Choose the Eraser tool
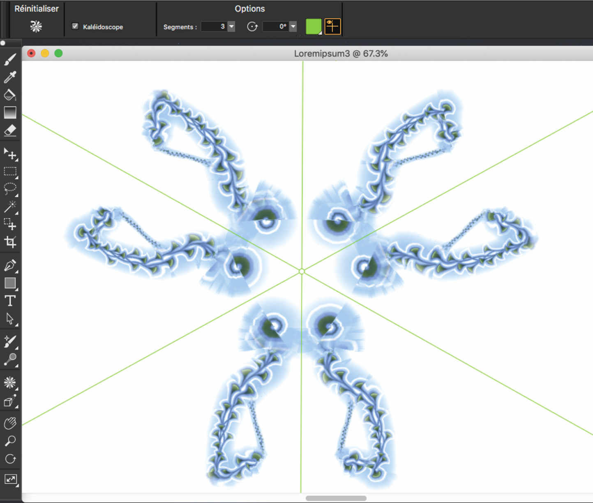593x503 pixels. point(10,130)
